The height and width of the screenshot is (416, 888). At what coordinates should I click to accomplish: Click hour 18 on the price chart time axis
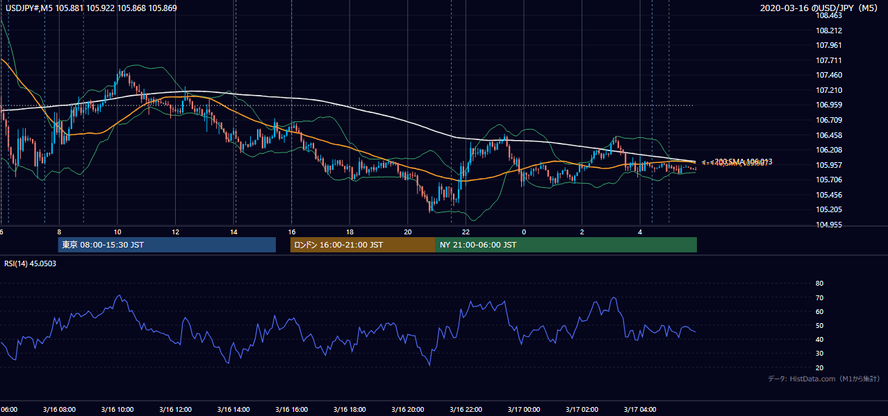350,232
